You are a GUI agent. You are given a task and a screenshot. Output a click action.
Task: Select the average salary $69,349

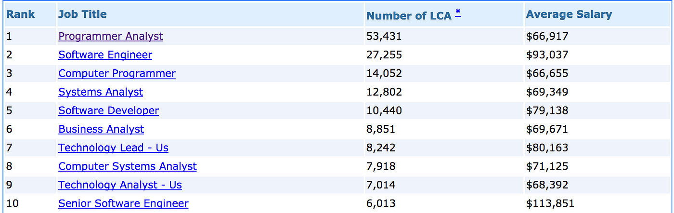pyautogui.click(x=547, y=92)
